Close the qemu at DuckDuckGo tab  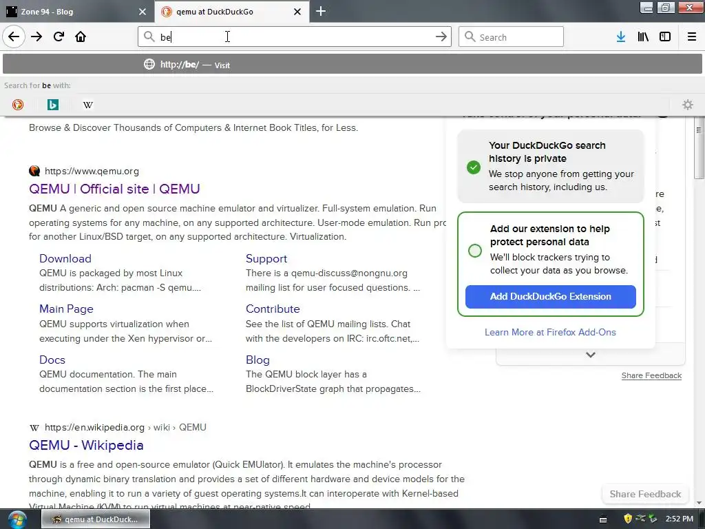click(x=297, y=12)
